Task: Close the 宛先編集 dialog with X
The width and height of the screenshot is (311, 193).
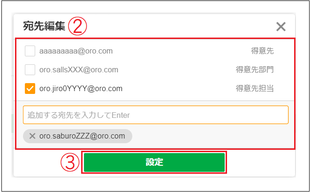Action: click(281, 27)
